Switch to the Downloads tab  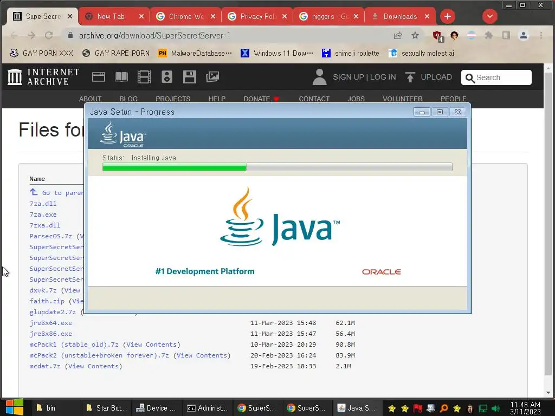click(x=400, y=16)
